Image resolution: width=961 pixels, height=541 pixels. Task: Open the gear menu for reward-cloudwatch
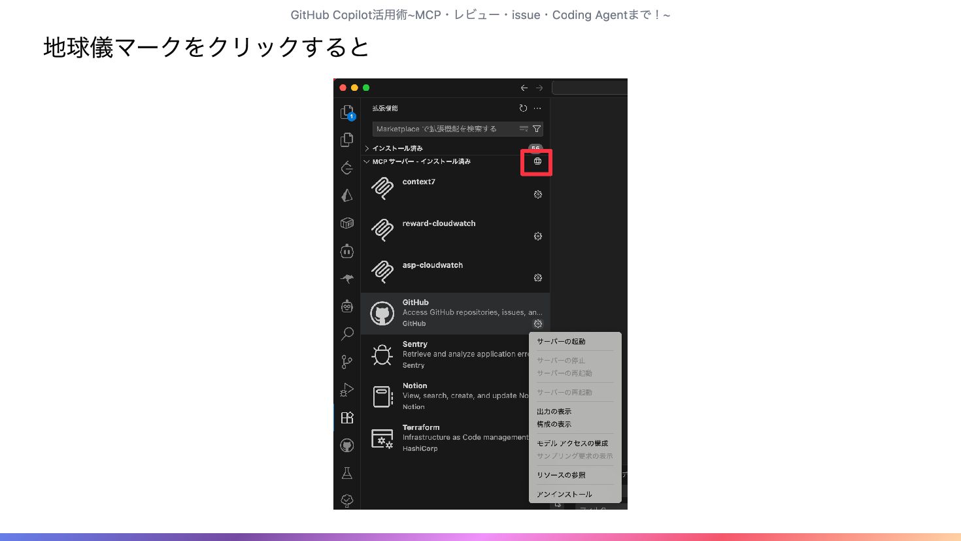tap(538, 237)
